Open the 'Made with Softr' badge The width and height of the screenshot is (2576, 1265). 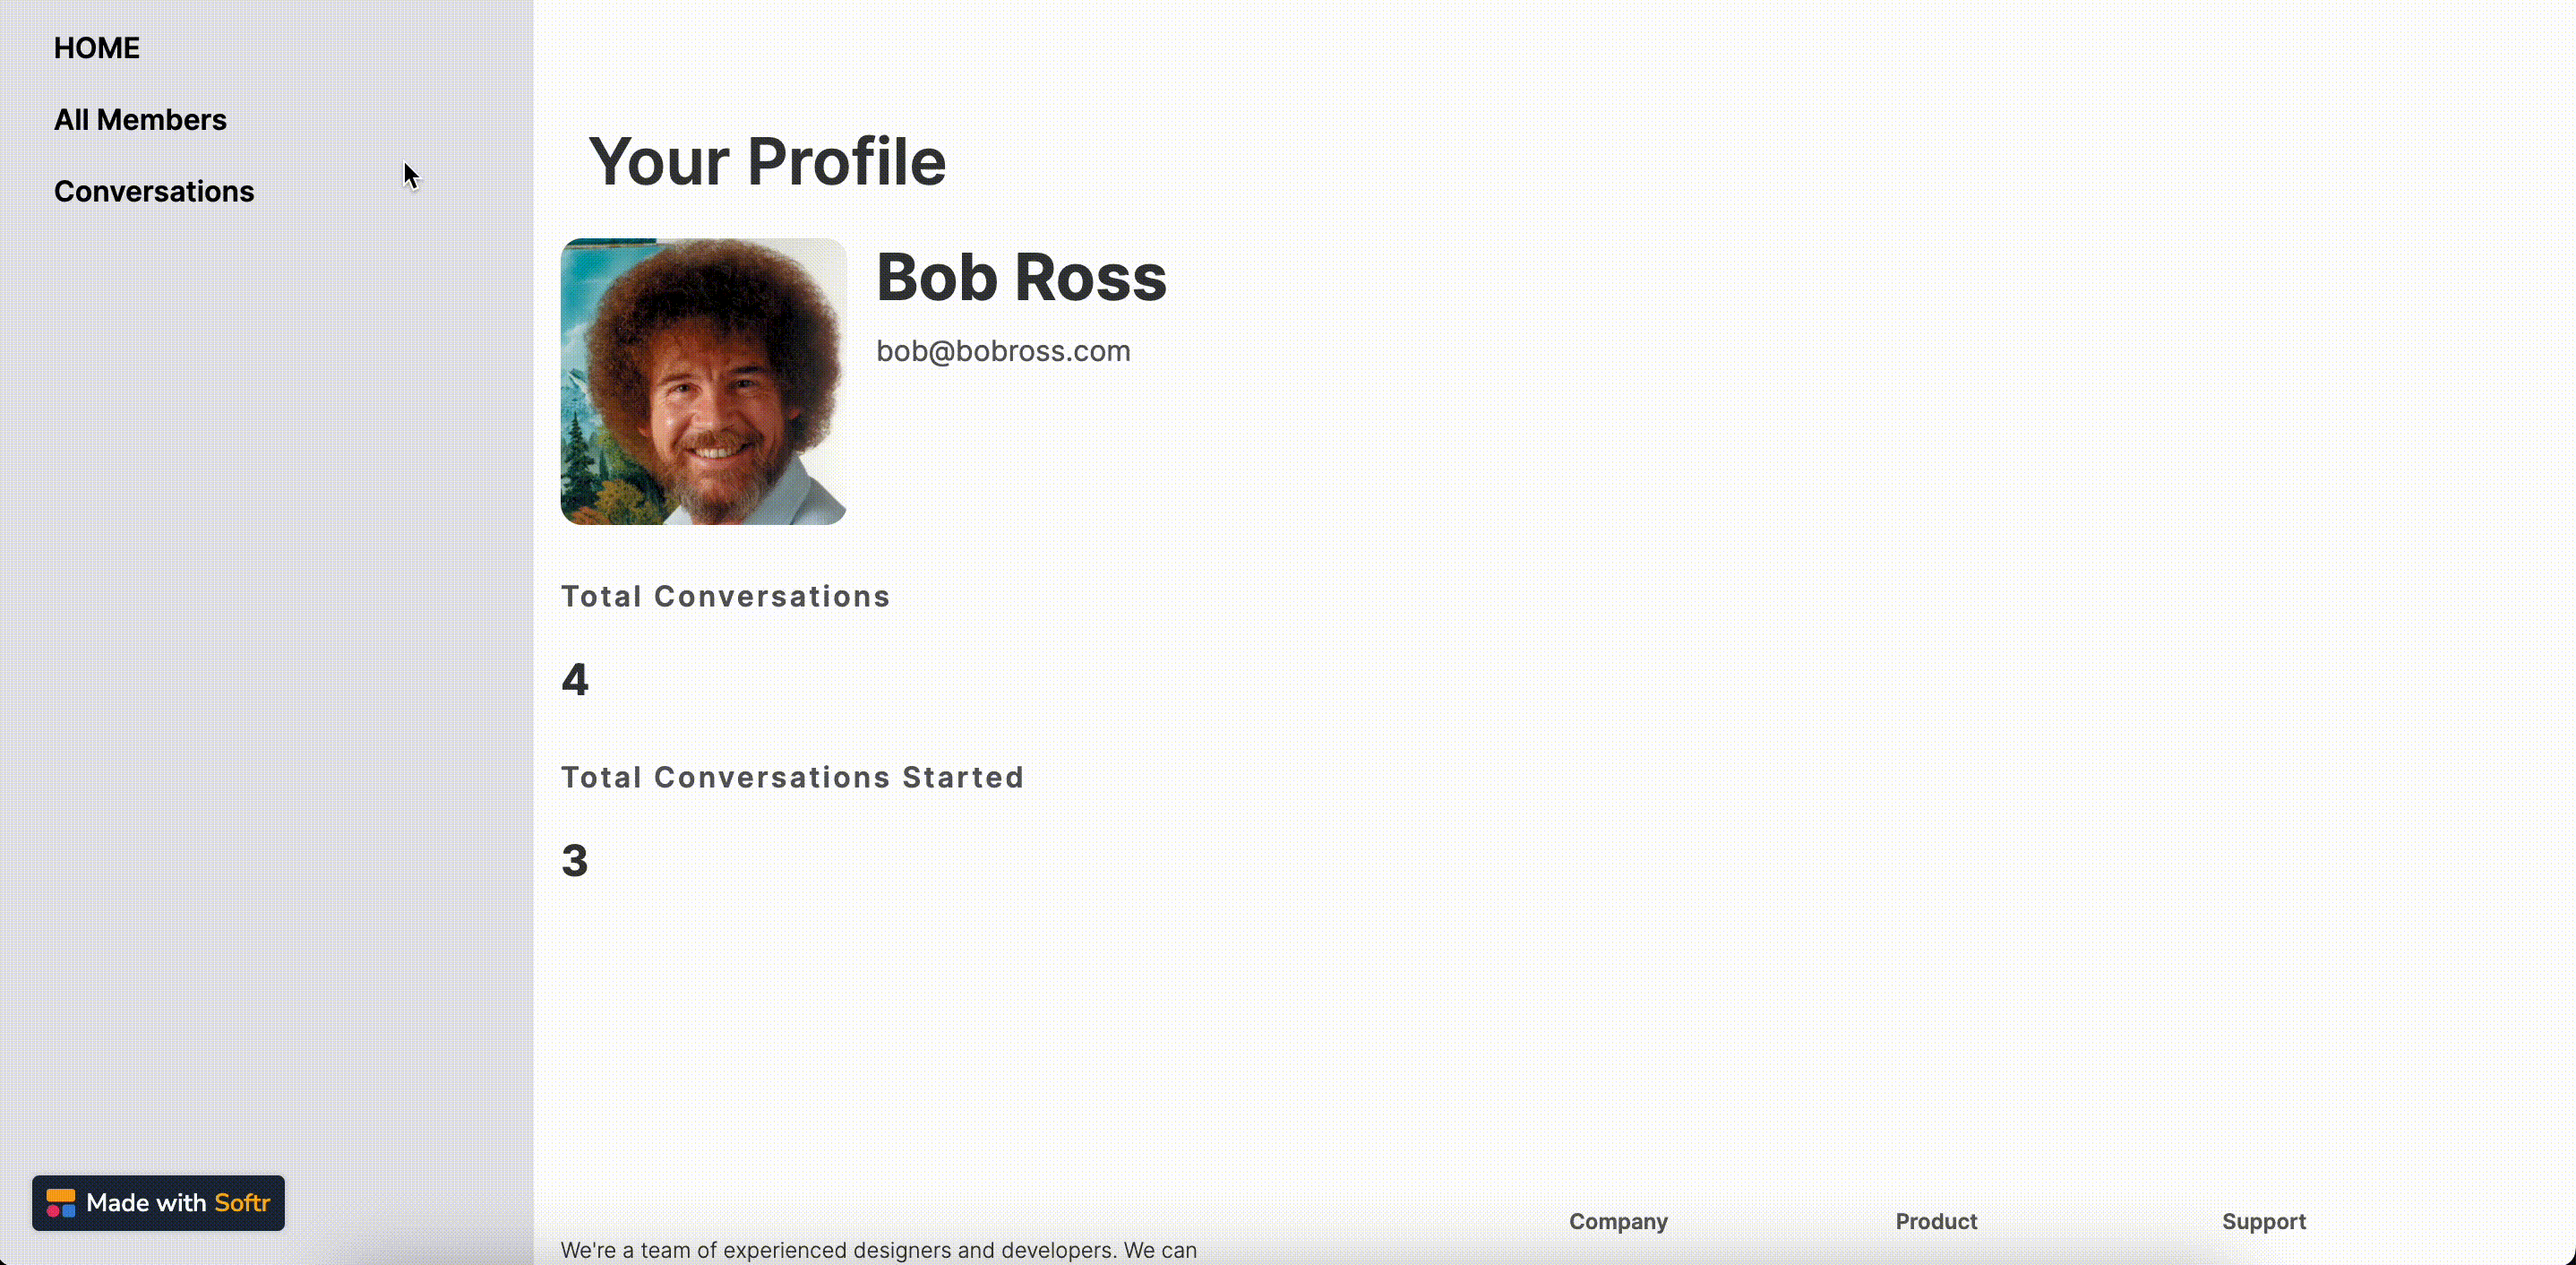[157, 1203]
